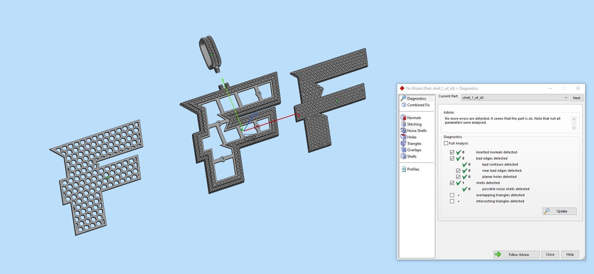Open the Combined Fix page

(418, 105)
